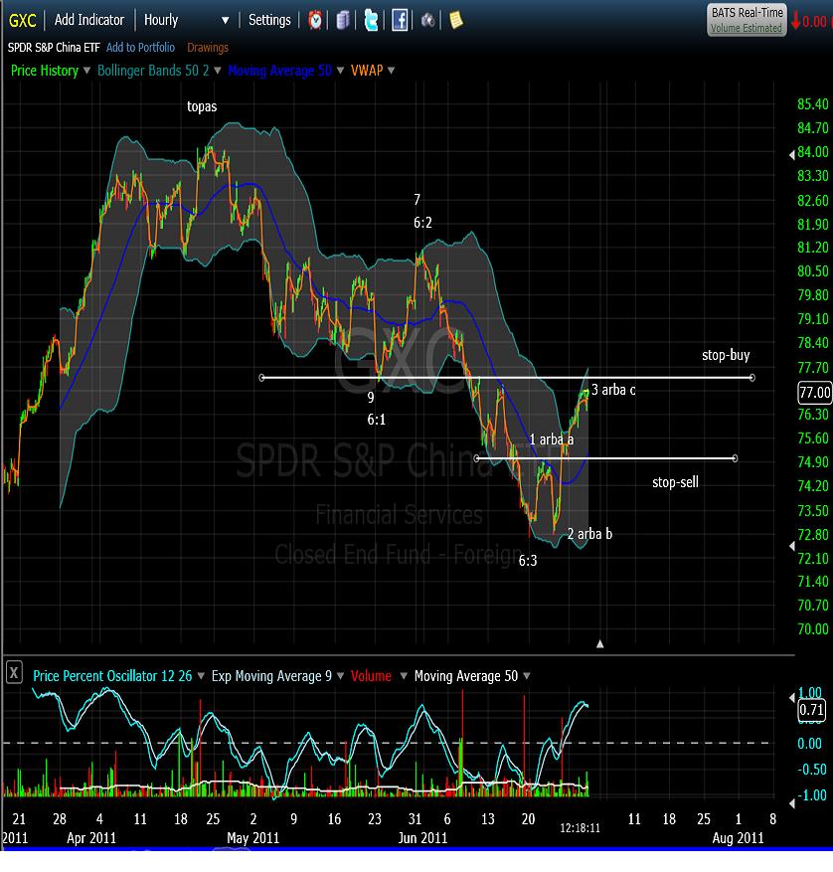Screen dimensions: 833x872
Task: Open the yellow sticky note icon
Action: [x=456, y=21]
